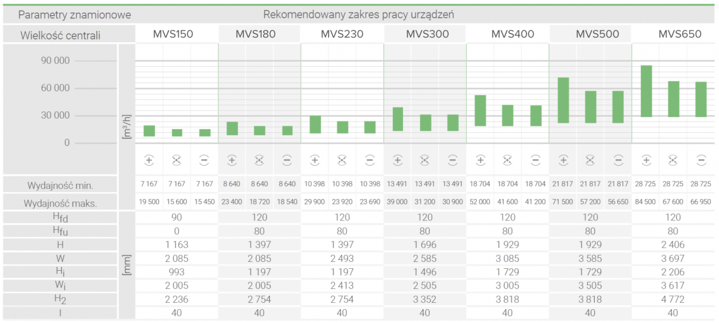Click the minus circle icon under MVS500
This screenshot has width=719, height=323.
[x=618, y=160]
